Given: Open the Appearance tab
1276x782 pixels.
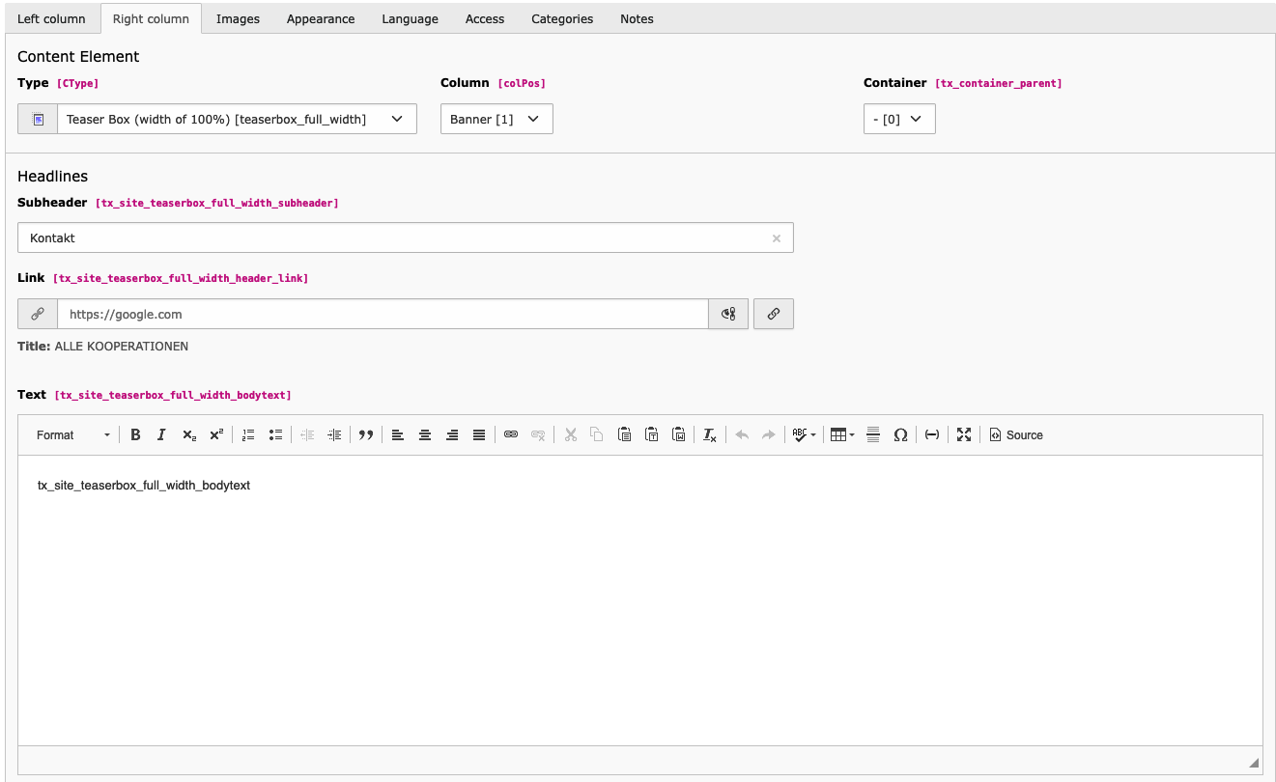Looking at the screenshot, I should (x=320, y=18).
